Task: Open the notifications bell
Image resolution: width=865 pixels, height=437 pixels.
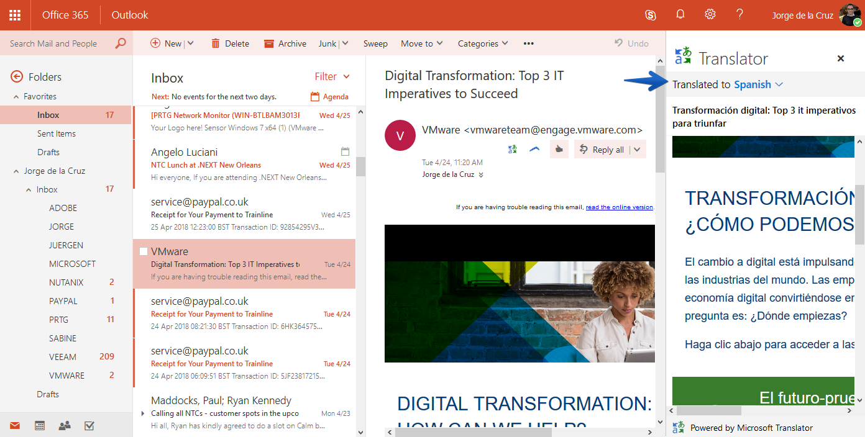Action: 680,15
